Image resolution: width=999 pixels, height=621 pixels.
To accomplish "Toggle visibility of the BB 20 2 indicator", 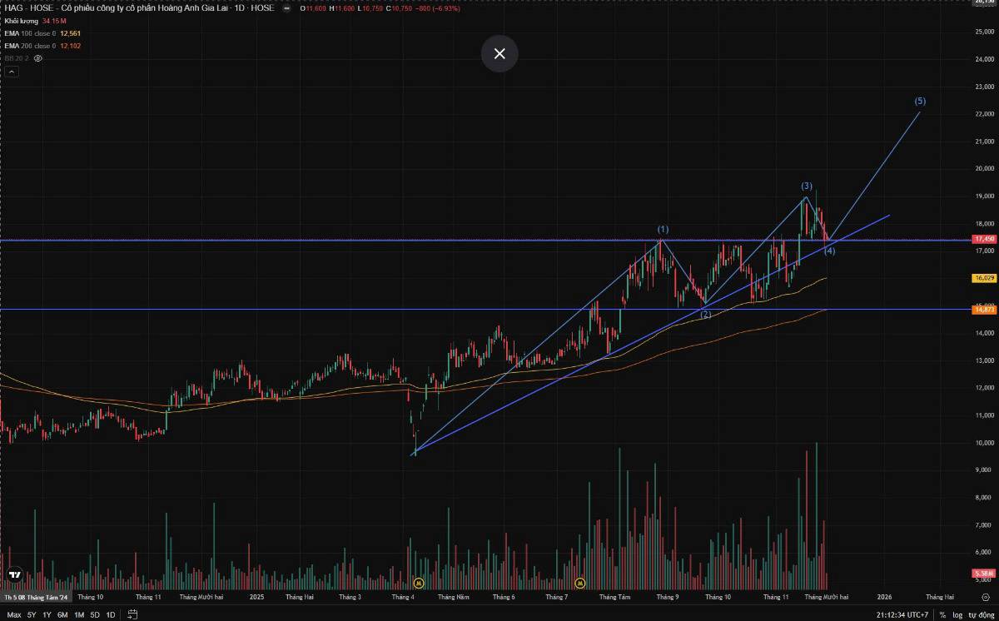I will tap(38, 58).
